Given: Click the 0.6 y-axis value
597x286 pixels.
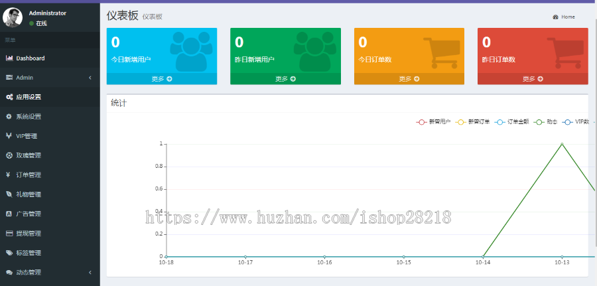Looking at the screenshot, I should pyautogui.click(x=159, y=189).
